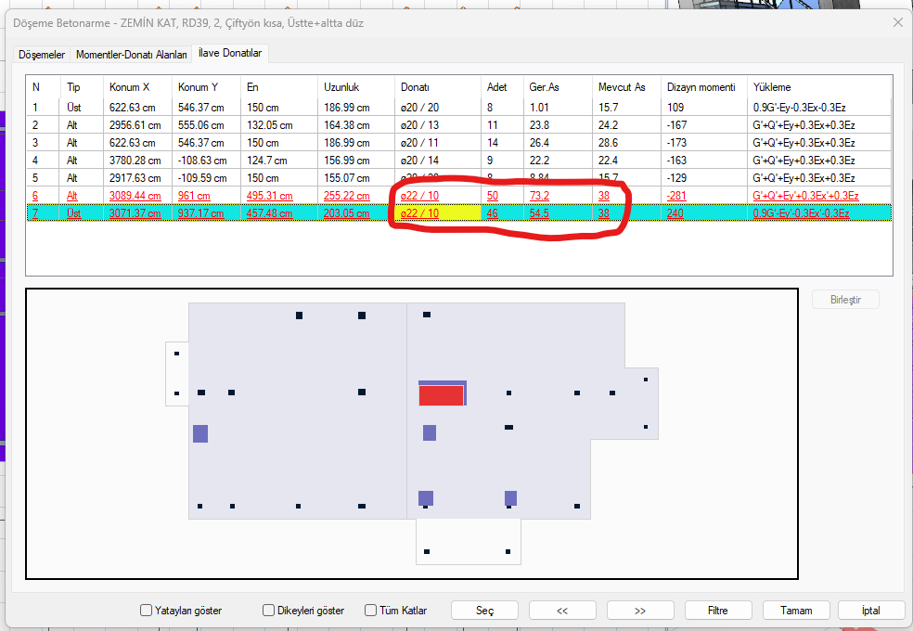Open the Momentler-Donatı Alanları tab
This screenshot has width=913, height=631.
(131, 55)
